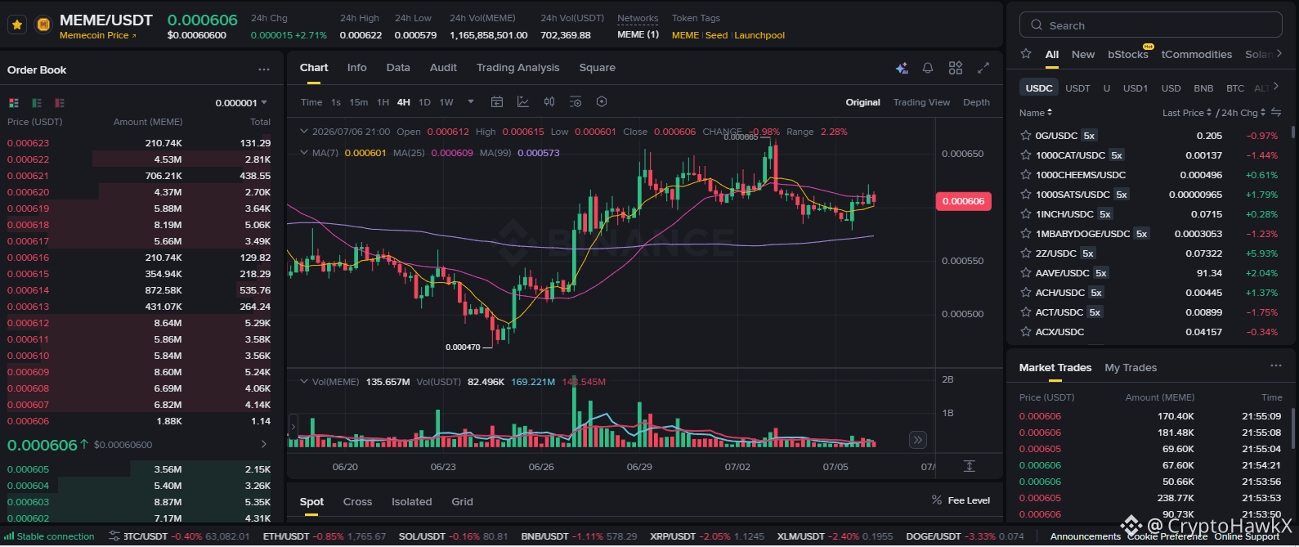The height and width of the screenshot is (547, 1299).
Task: Expand order book spread chevron arrow
Action: tap(264, 445)
